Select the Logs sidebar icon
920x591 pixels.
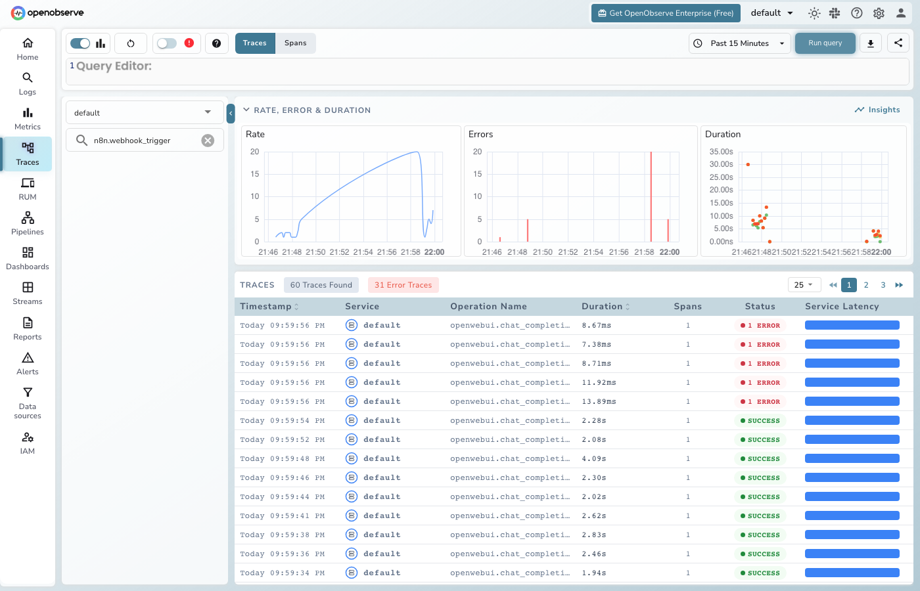point(27,83)
